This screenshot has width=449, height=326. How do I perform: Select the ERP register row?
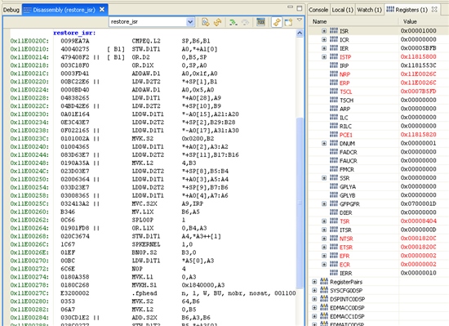(x=379, y=83)
